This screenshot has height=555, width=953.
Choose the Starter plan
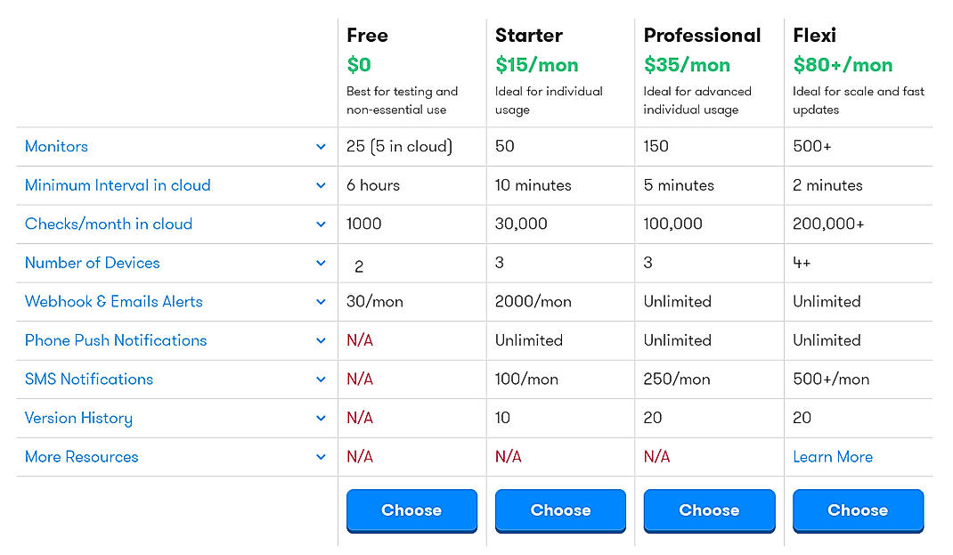(x=560, y=510)
